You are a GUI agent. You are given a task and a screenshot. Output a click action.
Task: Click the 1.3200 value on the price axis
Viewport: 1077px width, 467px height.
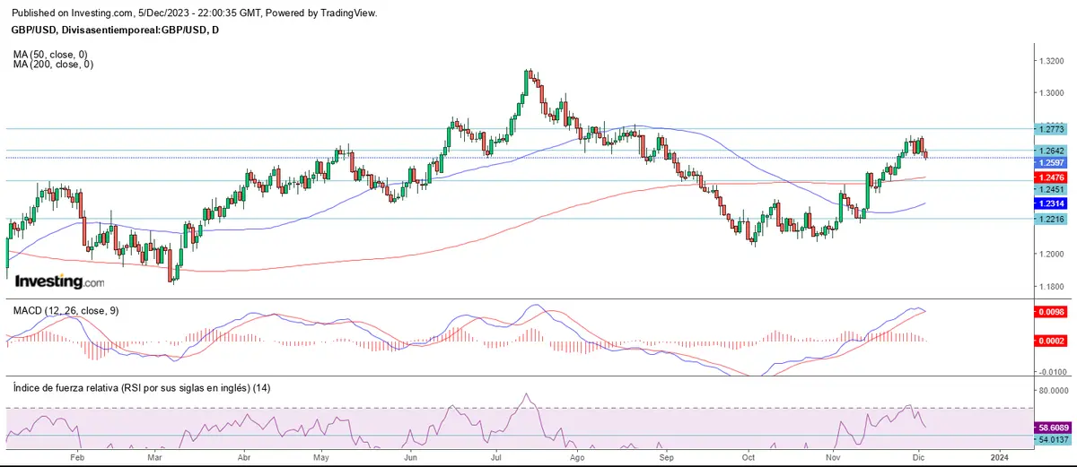(x=1051, y=60)
